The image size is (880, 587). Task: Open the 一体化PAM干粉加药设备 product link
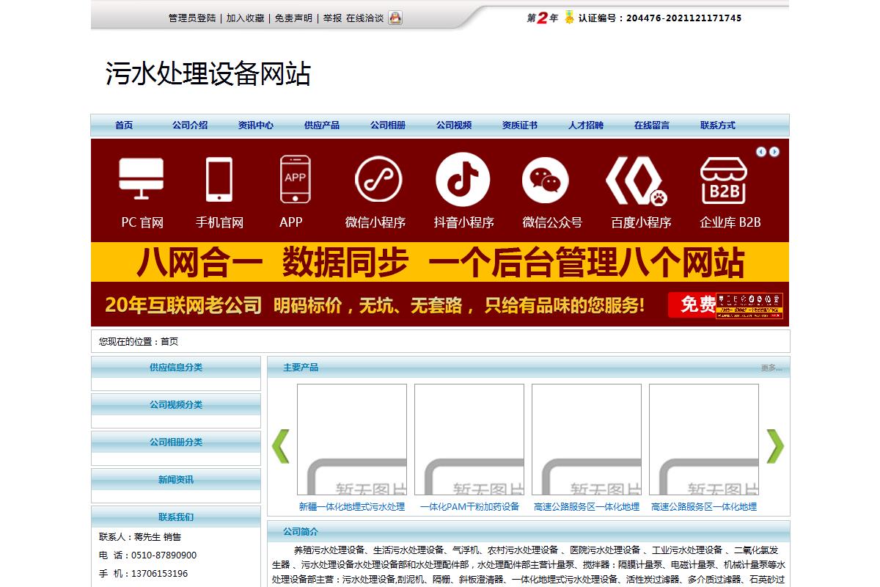click(x=469, y=507)
